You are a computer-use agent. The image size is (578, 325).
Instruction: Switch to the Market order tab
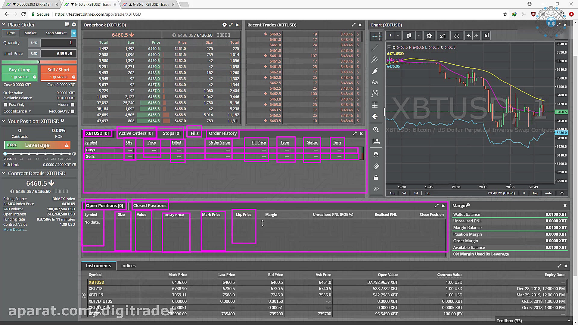(x=30, y=33)
